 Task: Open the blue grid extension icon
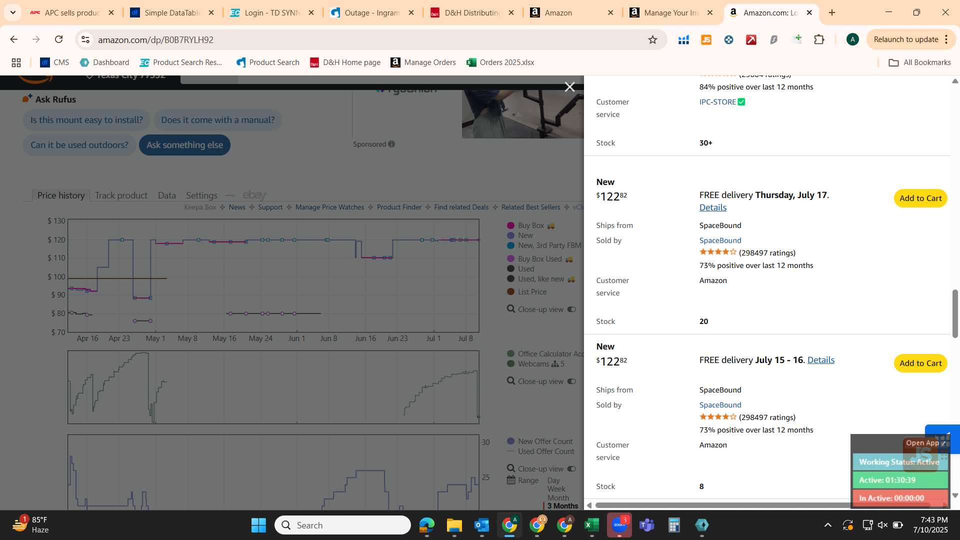(683, 39)
